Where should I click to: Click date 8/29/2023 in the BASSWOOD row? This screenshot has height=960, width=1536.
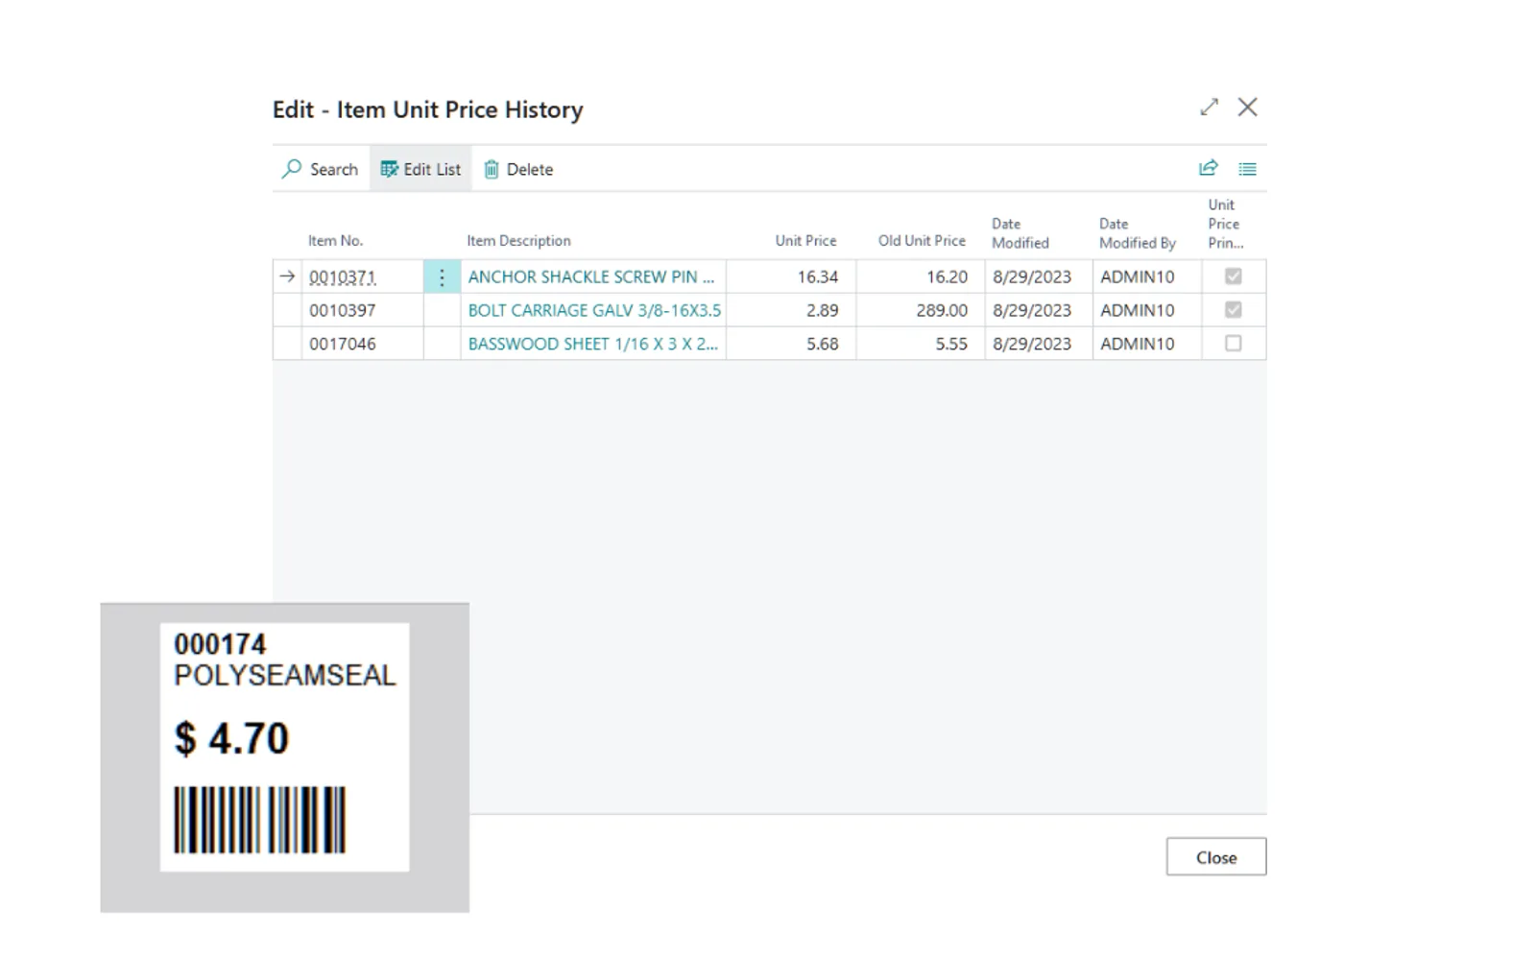click(x=1032, y=344)
